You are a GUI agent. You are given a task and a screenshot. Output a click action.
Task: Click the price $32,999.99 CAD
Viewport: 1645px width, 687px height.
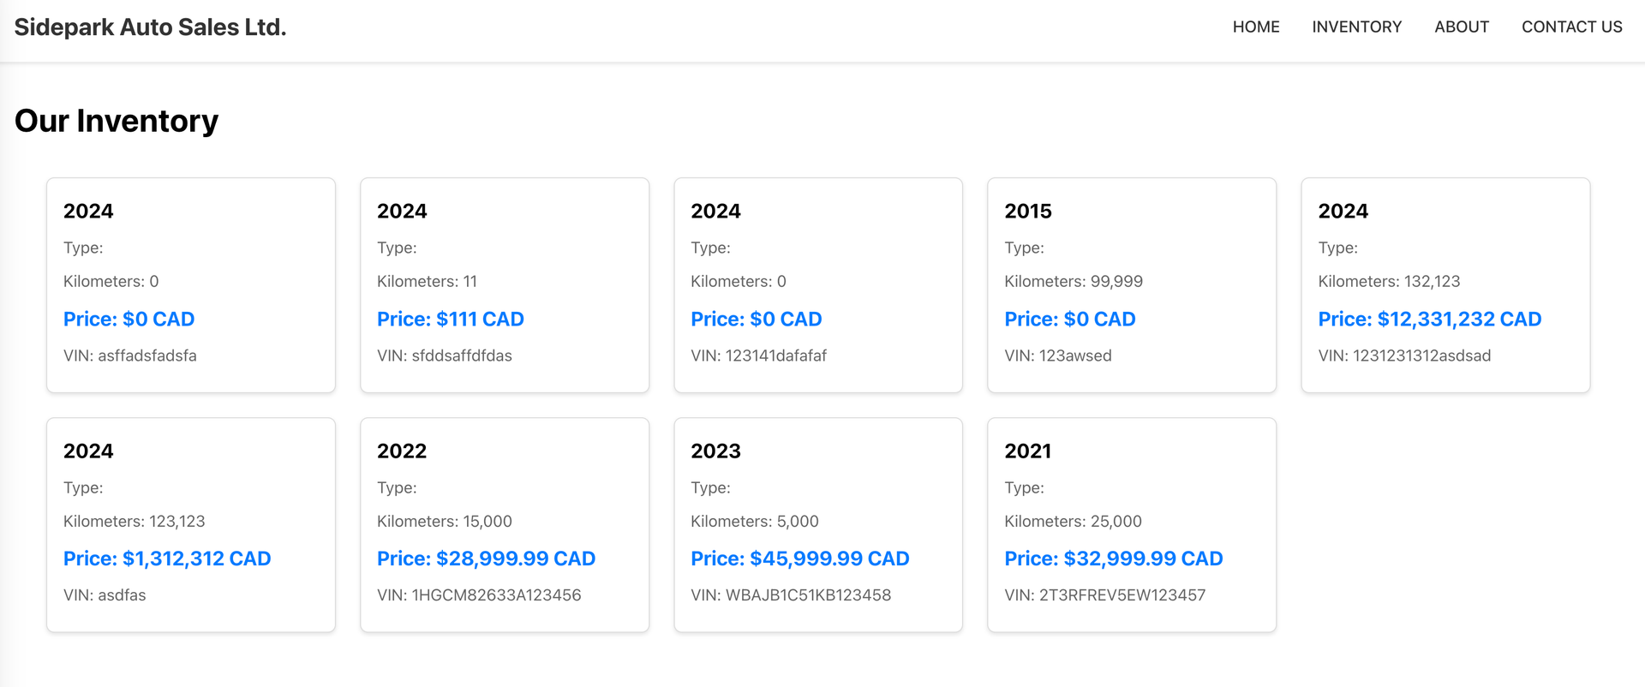[x=1113, y=559]
